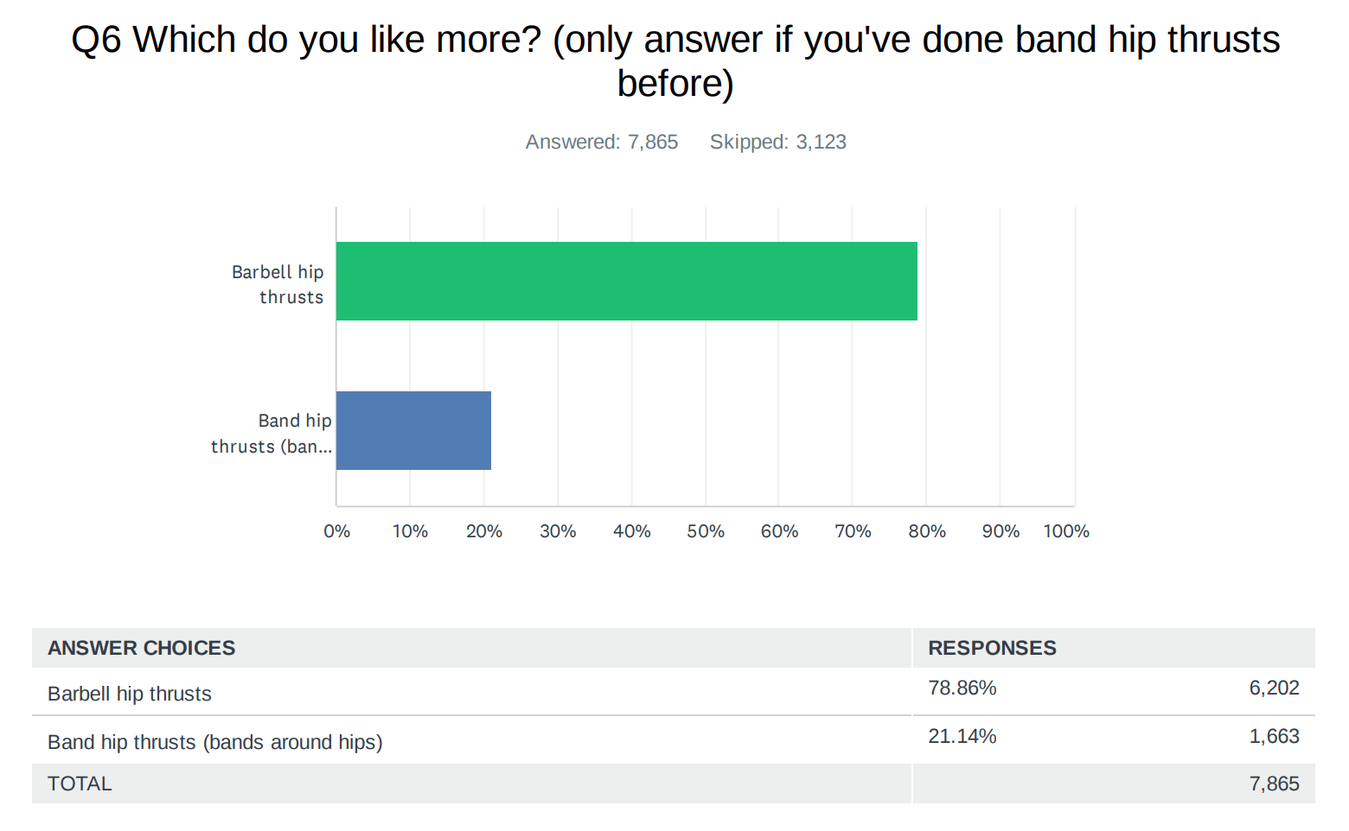
Task: Click the 1,663 response count
Action: pos(1274,736)
